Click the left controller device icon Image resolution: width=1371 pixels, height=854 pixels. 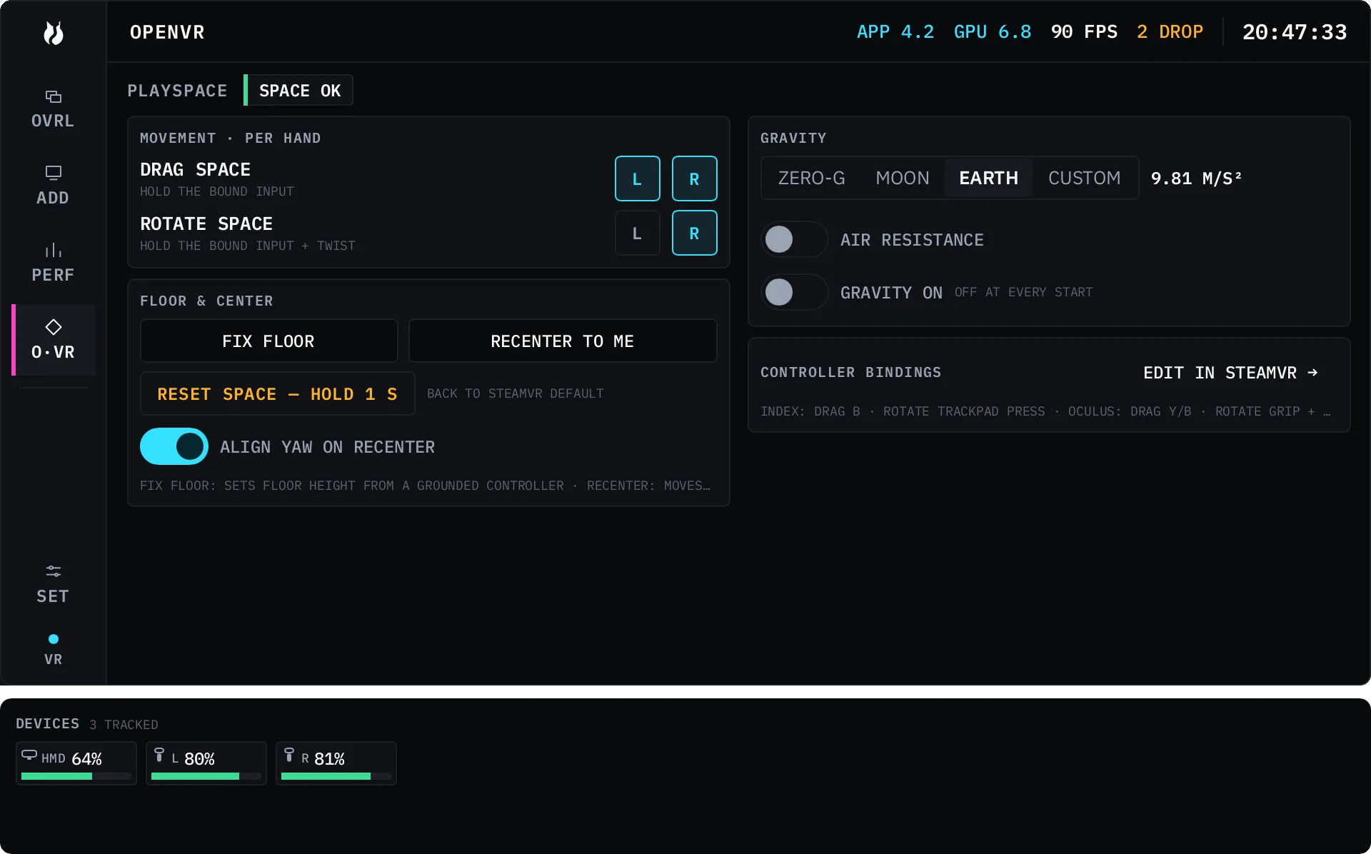pyautogui.click(x=159, y=755)
